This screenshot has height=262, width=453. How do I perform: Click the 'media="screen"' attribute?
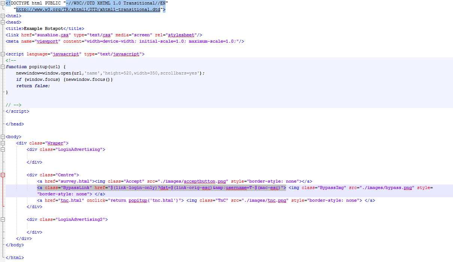(x=133, y=35)
